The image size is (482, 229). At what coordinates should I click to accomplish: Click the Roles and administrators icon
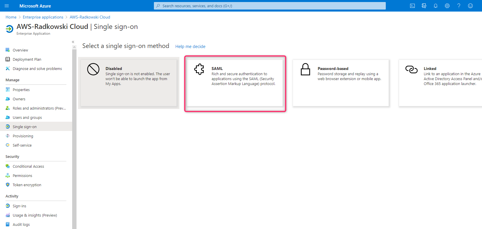[x=8, y=108]
